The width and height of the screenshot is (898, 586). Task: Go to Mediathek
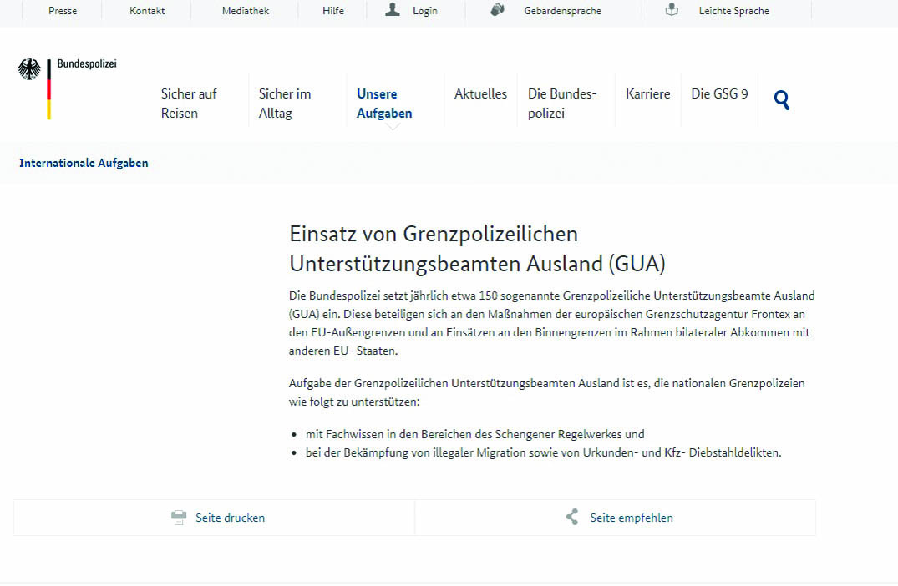pos(246,11)
